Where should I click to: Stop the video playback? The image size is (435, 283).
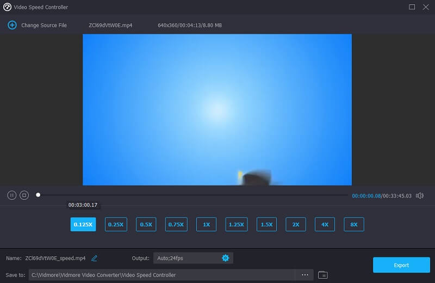pyautogui.click(x=24, y=195)
